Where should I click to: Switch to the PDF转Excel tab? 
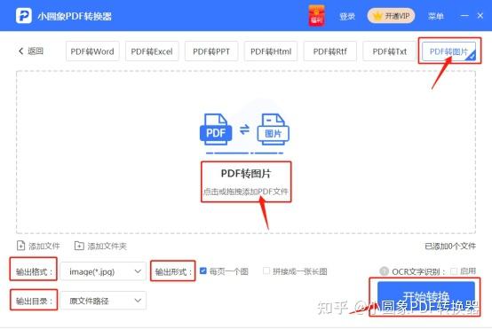tap(152, 51)
